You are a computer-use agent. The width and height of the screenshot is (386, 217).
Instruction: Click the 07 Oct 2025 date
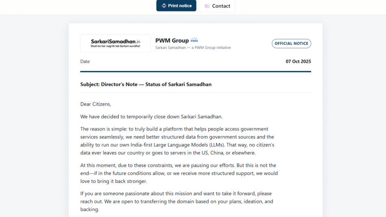click(x=298, y=62)
